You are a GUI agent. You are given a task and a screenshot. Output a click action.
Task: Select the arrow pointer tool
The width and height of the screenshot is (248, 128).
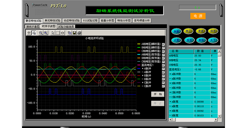coord(53,33)
